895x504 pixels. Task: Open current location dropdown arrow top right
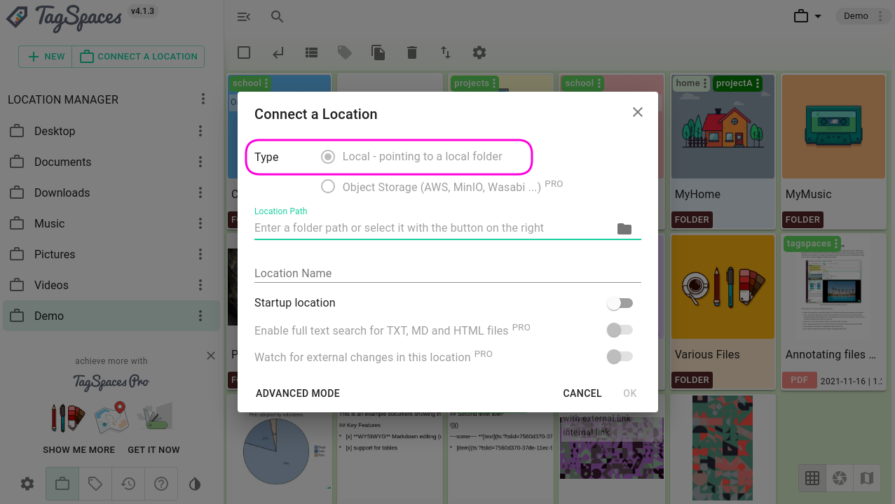(818, 16)
